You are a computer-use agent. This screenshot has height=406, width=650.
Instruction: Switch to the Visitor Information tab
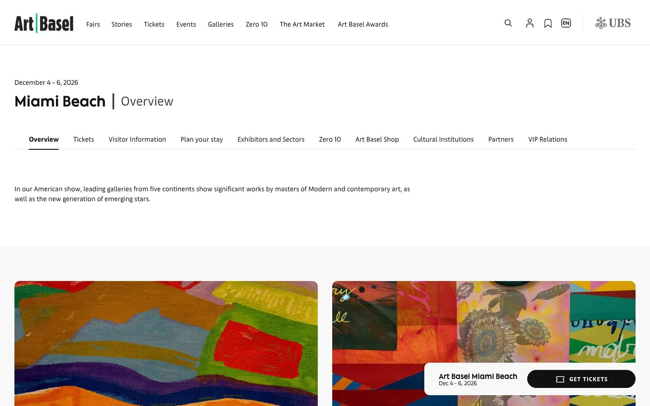137,139
